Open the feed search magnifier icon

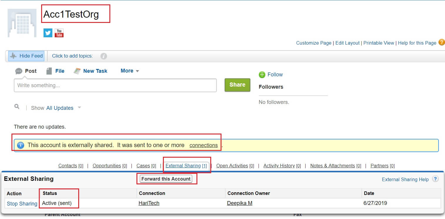[x=17, y=107]
